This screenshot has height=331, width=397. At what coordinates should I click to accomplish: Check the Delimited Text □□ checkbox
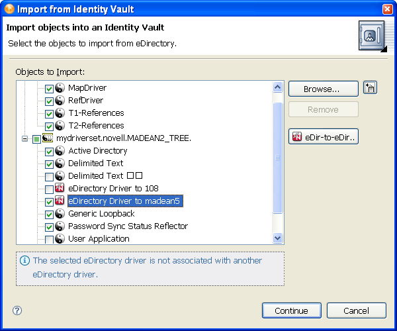tap(49, 177)
